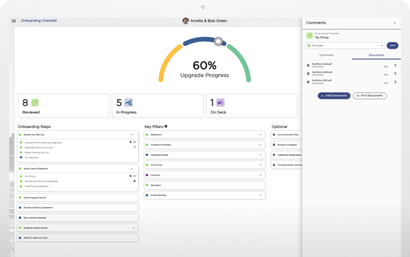Open the 5 In Progress card
410x257 pixels.
pyautogui.click(x=158, y=106)
